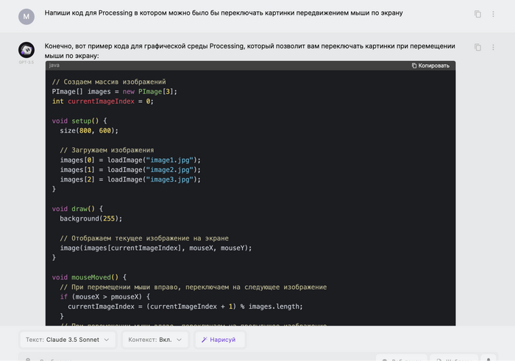Copy the assistant's reply text
Screen dimensions: 515x361
(x=477, y=47)
